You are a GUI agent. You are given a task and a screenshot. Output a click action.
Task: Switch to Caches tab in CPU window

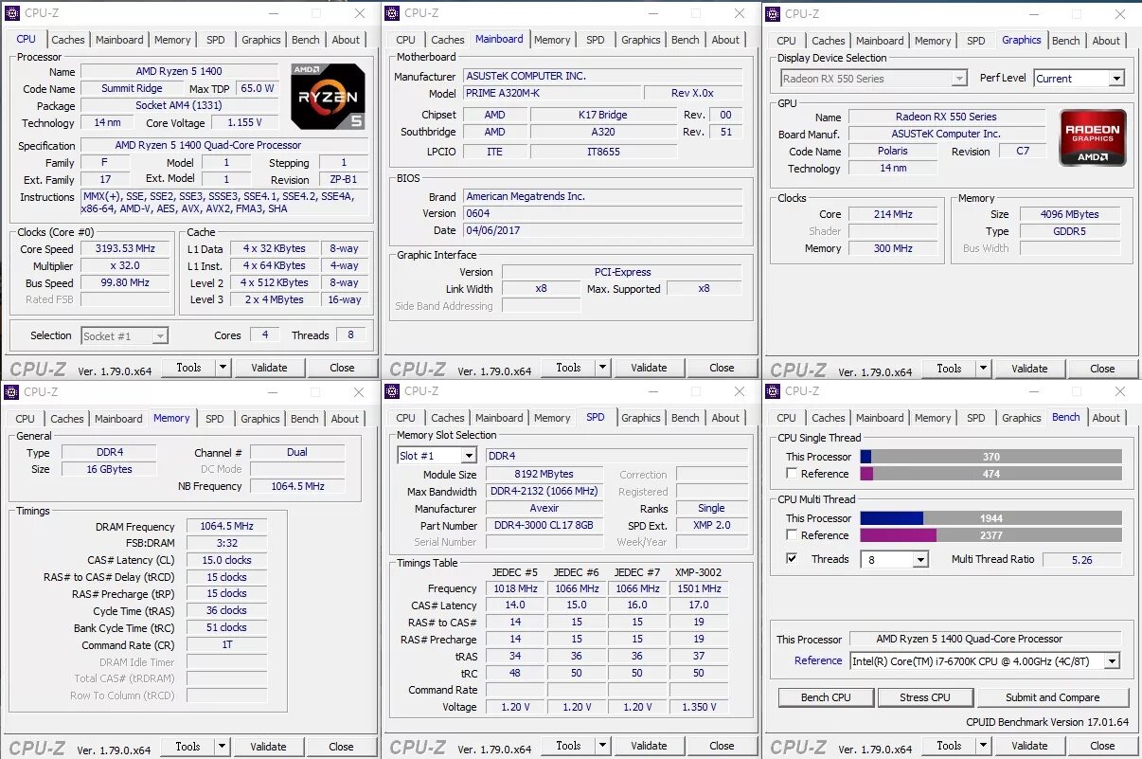[x=68, y=40]
